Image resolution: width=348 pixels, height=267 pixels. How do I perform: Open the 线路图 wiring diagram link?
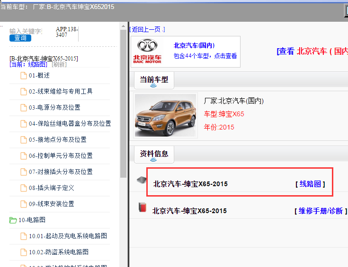[310, 184]
